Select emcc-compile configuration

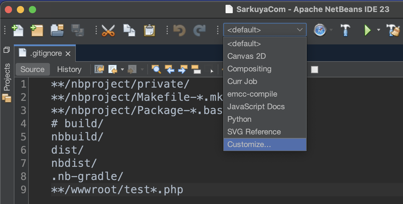coord(265,94)
